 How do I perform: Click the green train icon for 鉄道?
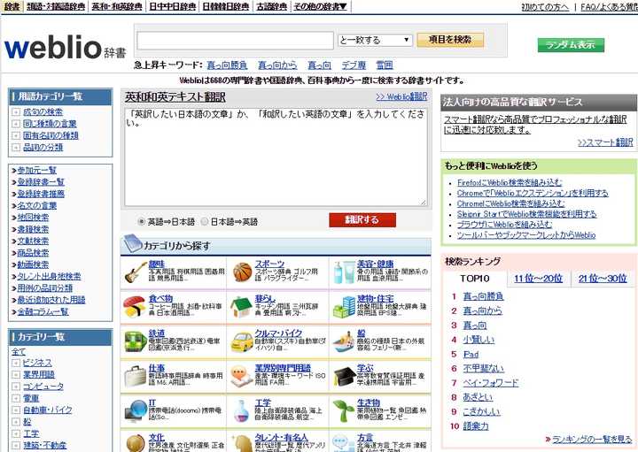[136, 341]
